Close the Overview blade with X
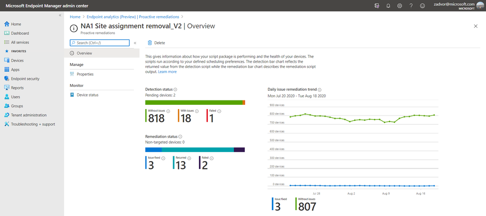 [476, 26]
